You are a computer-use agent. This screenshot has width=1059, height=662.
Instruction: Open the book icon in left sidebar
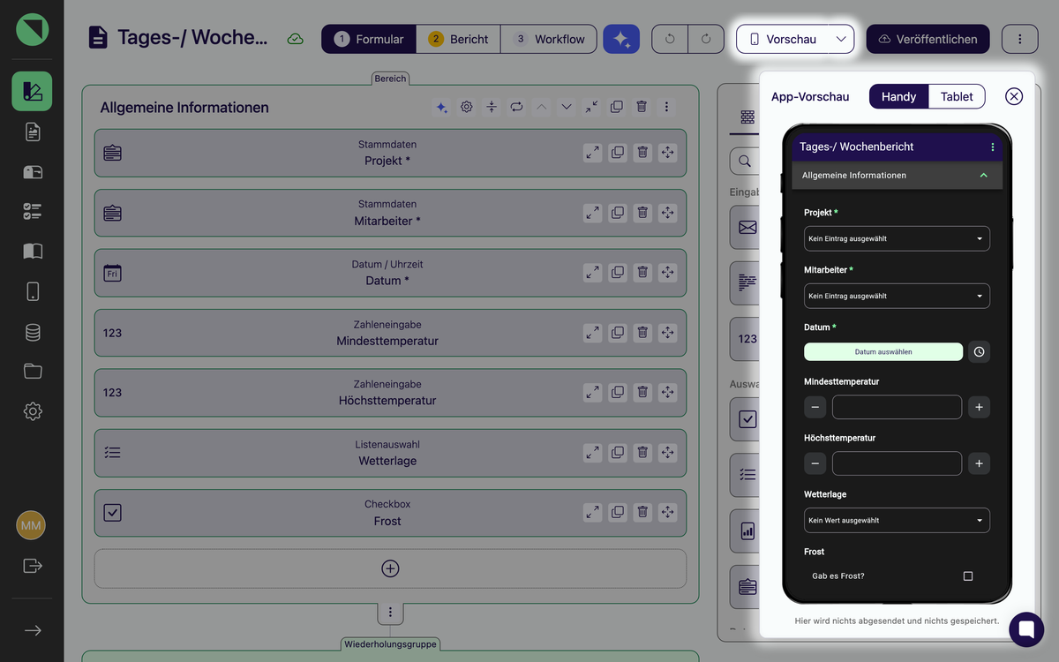[33, 252]
